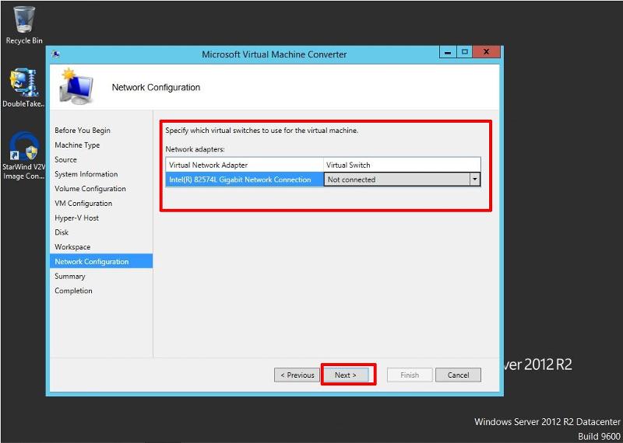Open the Workspace step

72,246
